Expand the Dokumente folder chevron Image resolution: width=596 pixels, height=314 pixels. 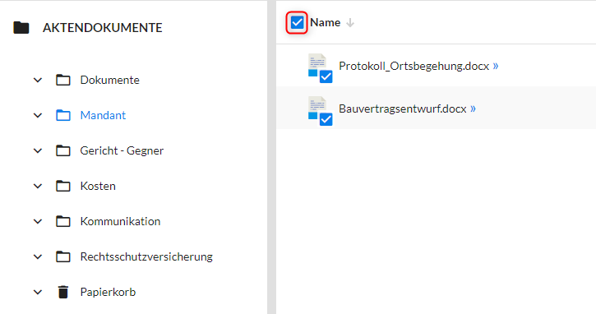click(x=38, y=81)
